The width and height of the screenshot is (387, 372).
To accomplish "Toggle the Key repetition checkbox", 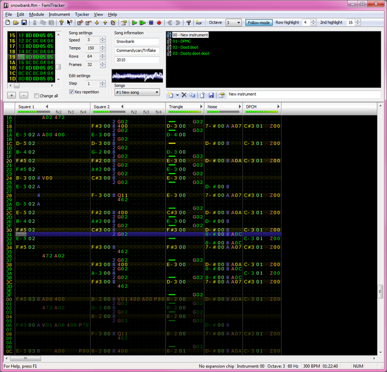I will tap(71, 92).
